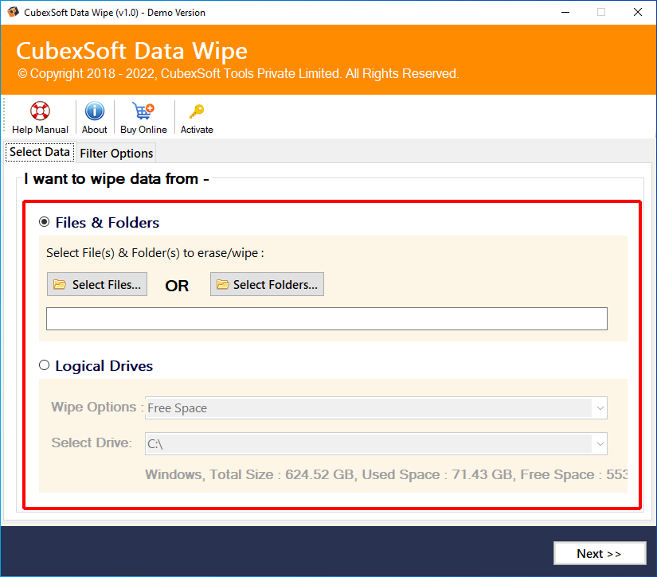Click the About info icon
Image resolution: width=657 pixels, height=577 pixels.
tap(94, 111)
